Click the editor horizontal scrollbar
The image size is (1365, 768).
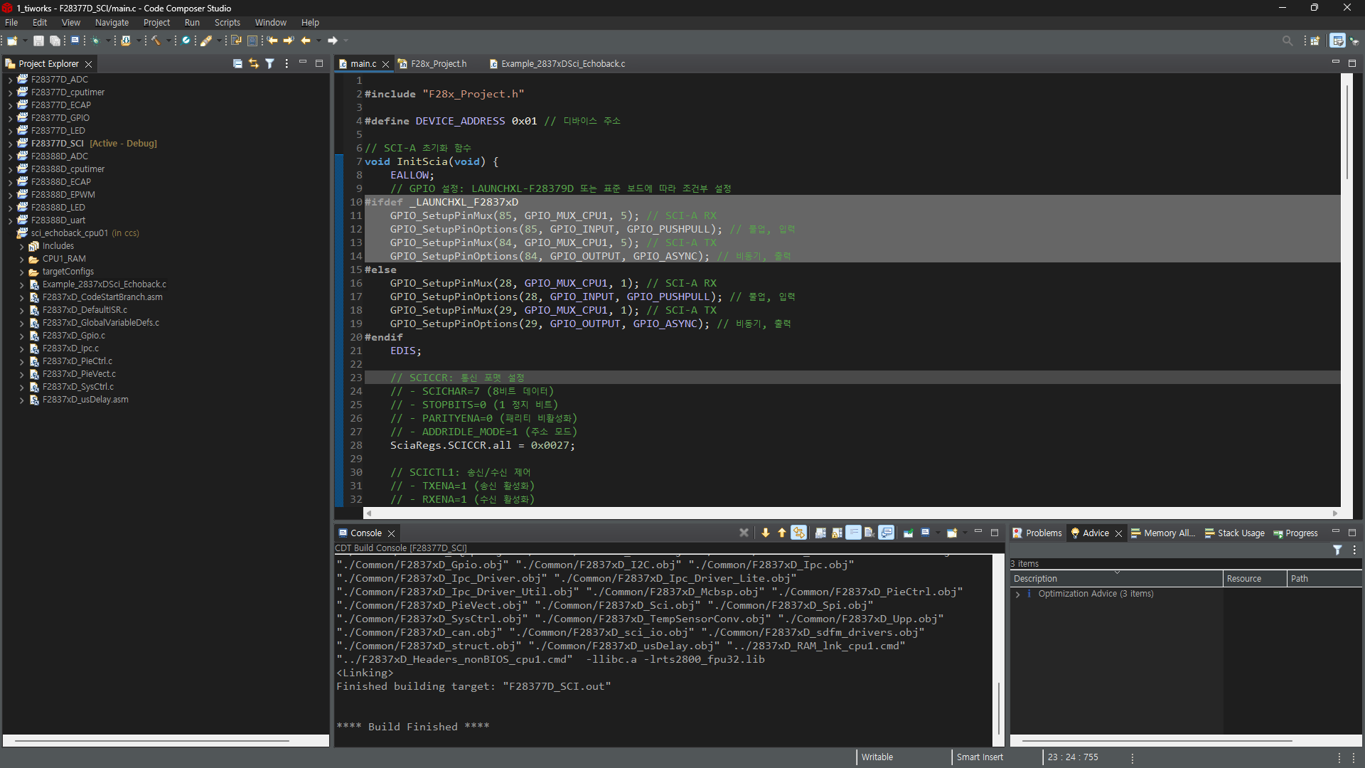pyautogui.click(x=851, y=513)
